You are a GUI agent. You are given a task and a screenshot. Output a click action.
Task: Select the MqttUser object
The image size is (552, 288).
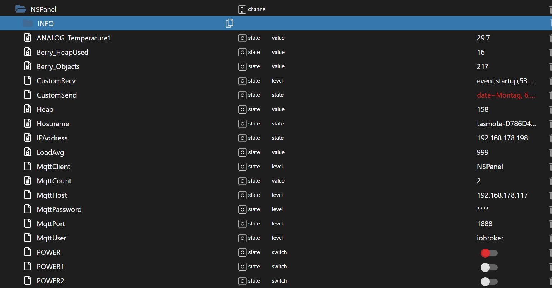click(51, 238)
